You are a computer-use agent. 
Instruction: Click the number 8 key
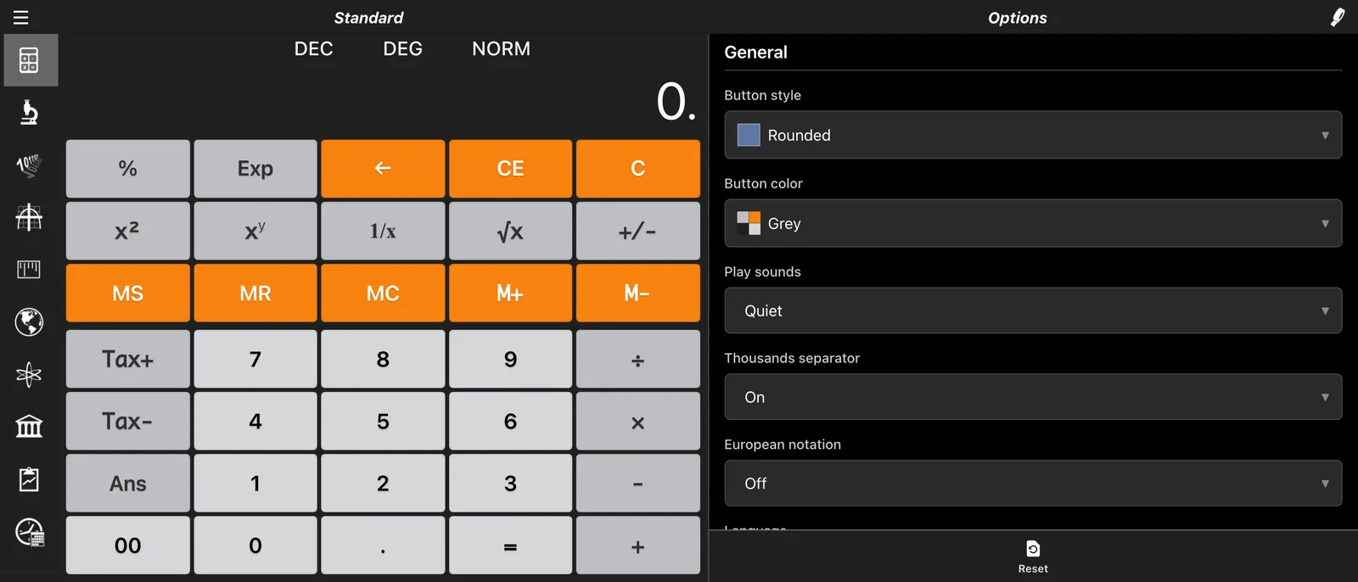383,360
